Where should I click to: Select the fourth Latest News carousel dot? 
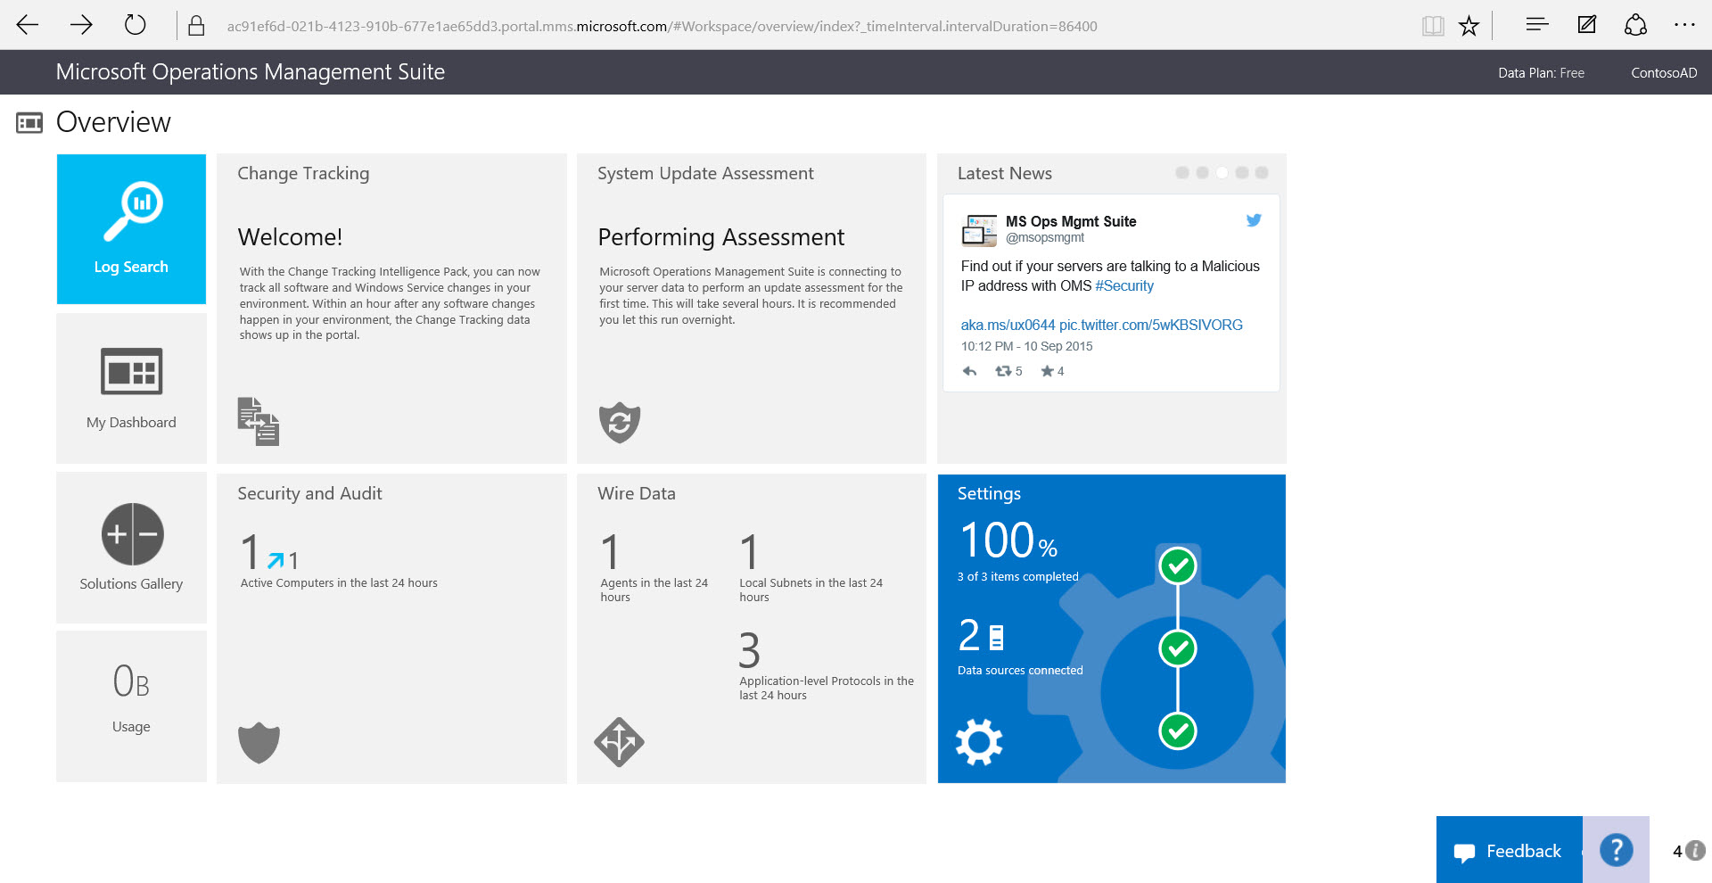(1241, 173)
